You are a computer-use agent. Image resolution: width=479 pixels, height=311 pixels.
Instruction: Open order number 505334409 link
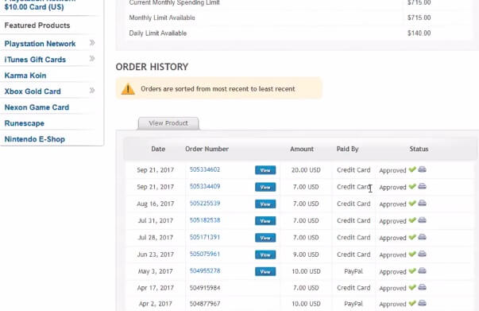pos(205,186)
